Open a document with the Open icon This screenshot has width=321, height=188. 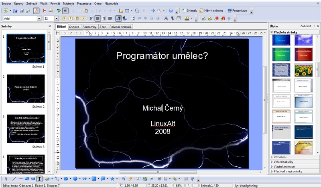[x=15, y=11]
